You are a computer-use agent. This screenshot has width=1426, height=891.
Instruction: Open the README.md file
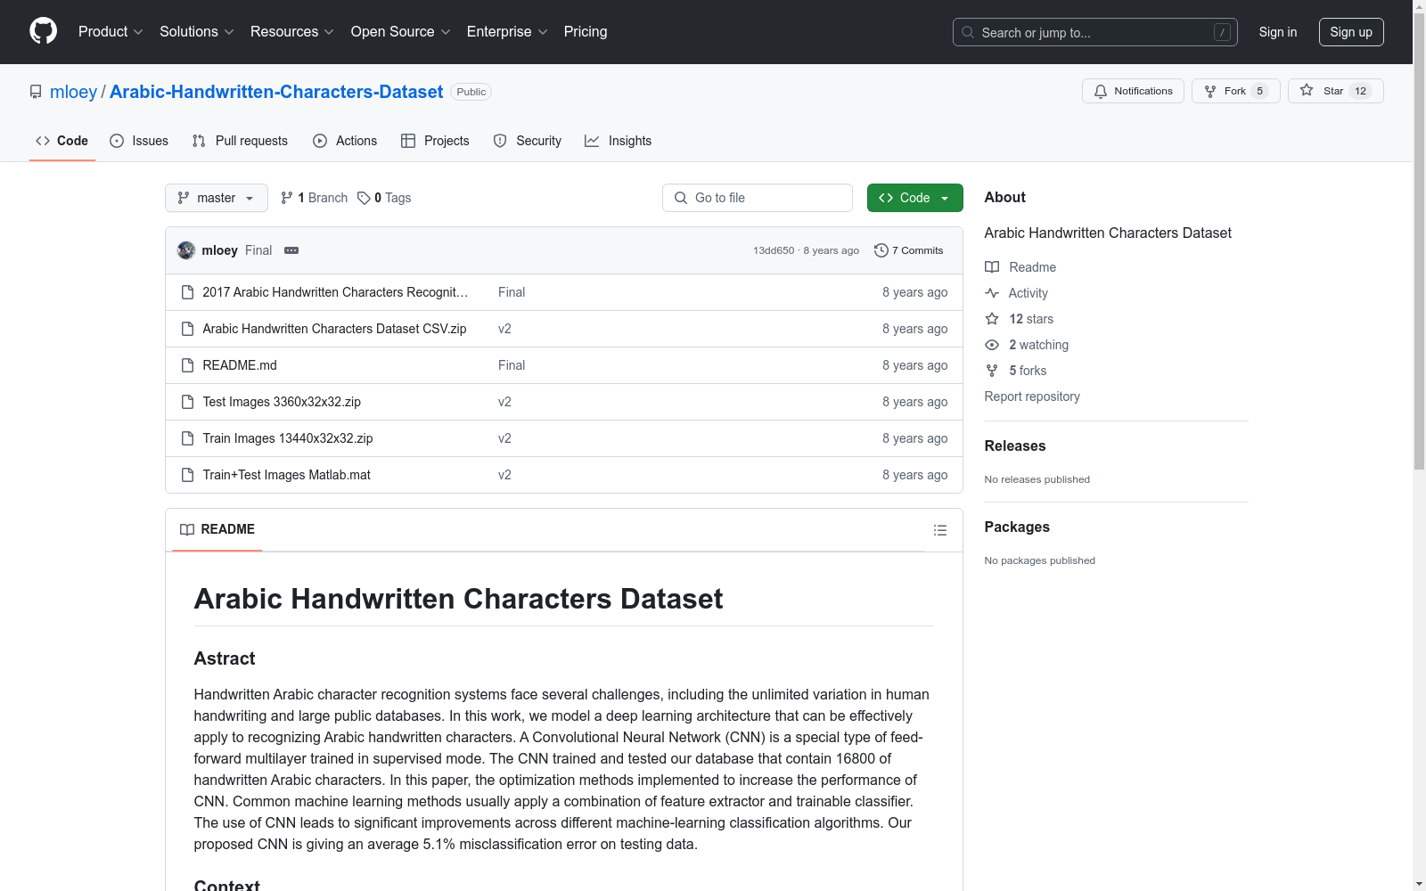240,365
